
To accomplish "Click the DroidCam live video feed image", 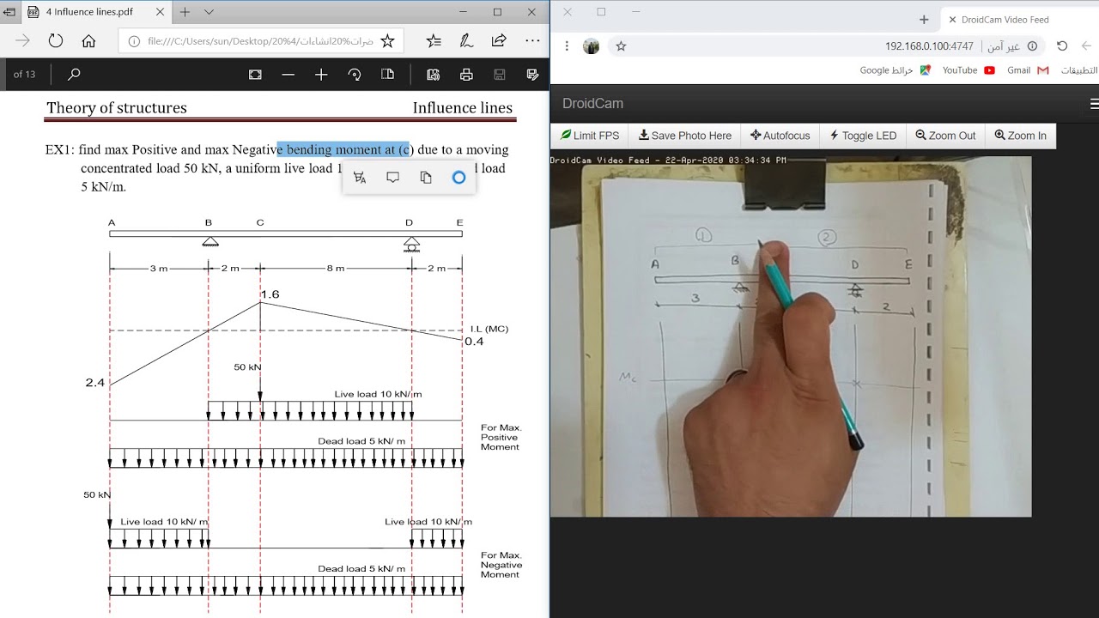I will click(791, 336).
